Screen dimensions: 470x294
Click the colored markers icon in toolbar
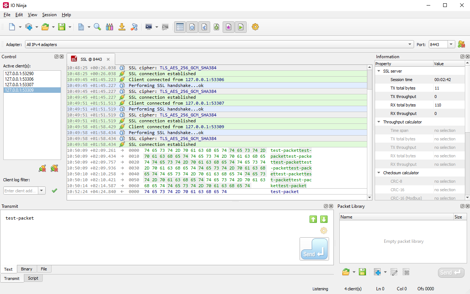pos(109,27)
